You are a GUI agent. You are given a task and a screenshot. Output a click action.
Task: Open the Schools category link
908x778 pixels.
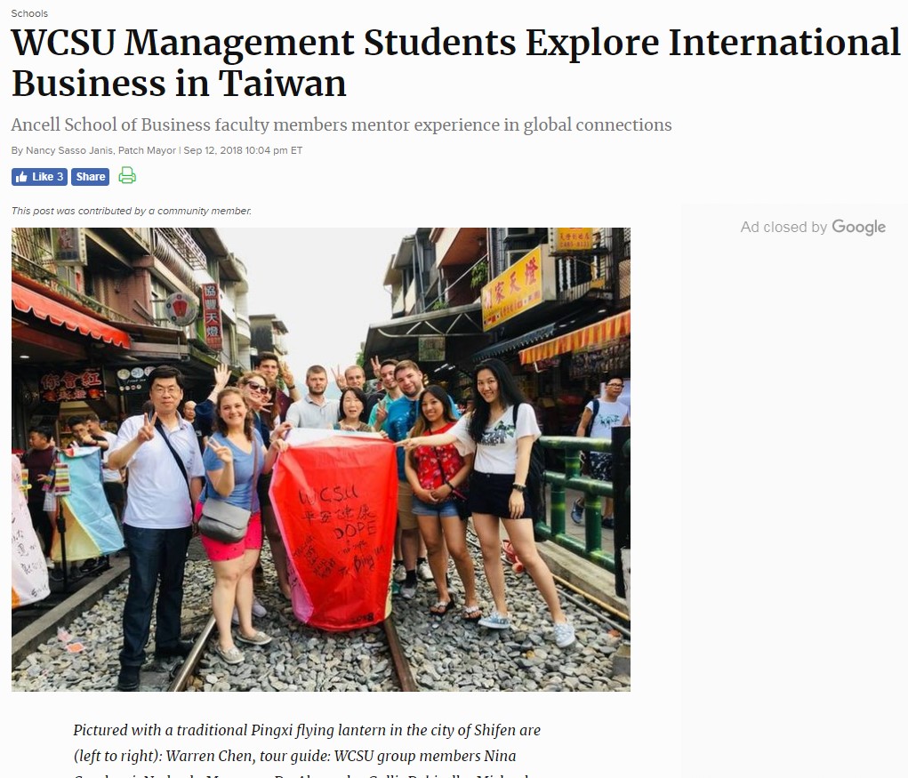tap(29, 13)
